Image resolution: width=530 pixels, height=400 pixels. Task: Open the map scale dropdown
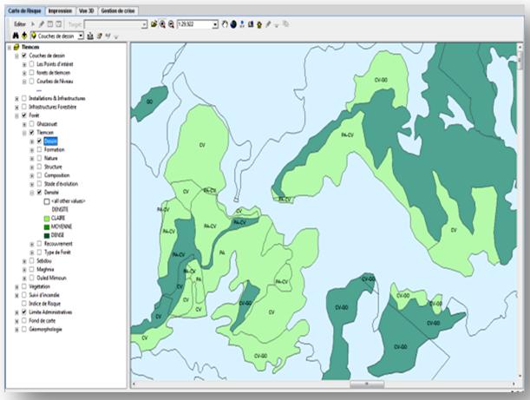click(214, 24)
